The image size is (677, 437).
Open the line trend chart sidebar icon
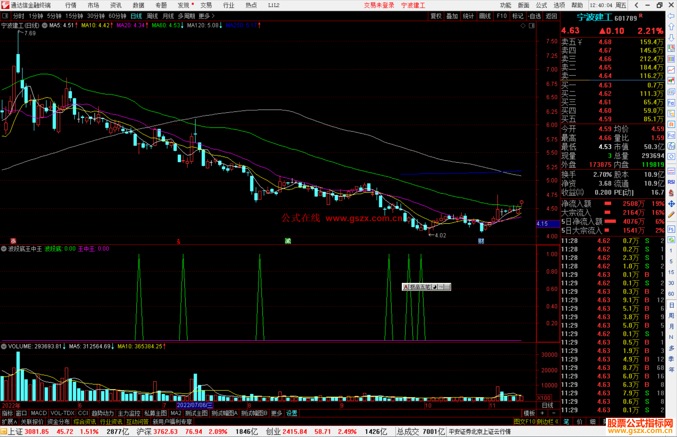[x=671, y=70]
